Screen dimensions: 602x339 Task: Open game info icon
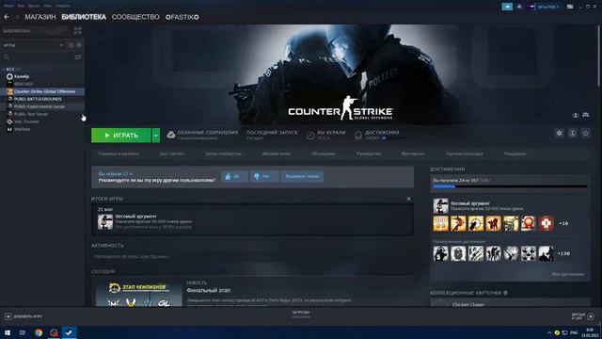tap(573, 133)
